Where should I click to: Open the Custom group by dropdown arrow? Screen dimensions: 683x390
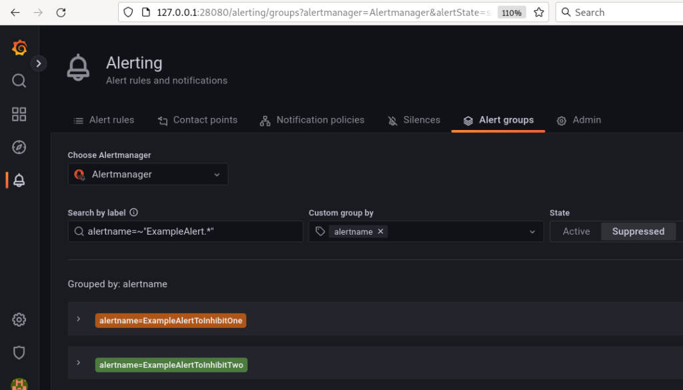point(532,231)
